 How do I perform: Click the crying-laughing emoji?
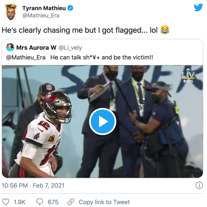[x=165, y=30]
